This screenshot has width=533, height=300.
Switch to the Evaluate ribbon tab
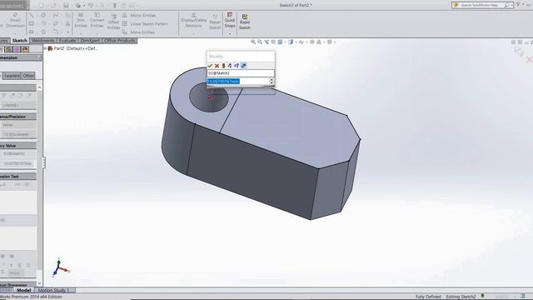coord(67,41)
